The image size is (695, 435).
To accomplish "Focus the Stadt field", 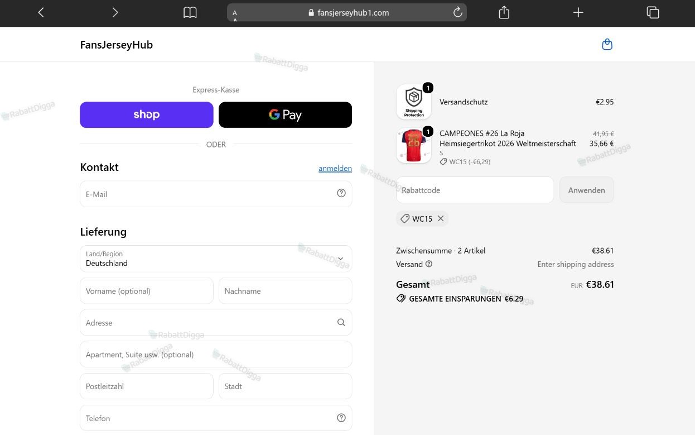I will pos(285,386).
